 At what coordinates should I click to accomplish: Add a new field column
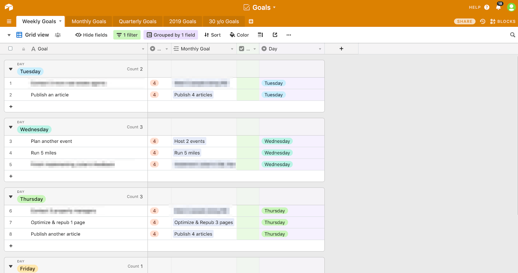pos(341,48)
